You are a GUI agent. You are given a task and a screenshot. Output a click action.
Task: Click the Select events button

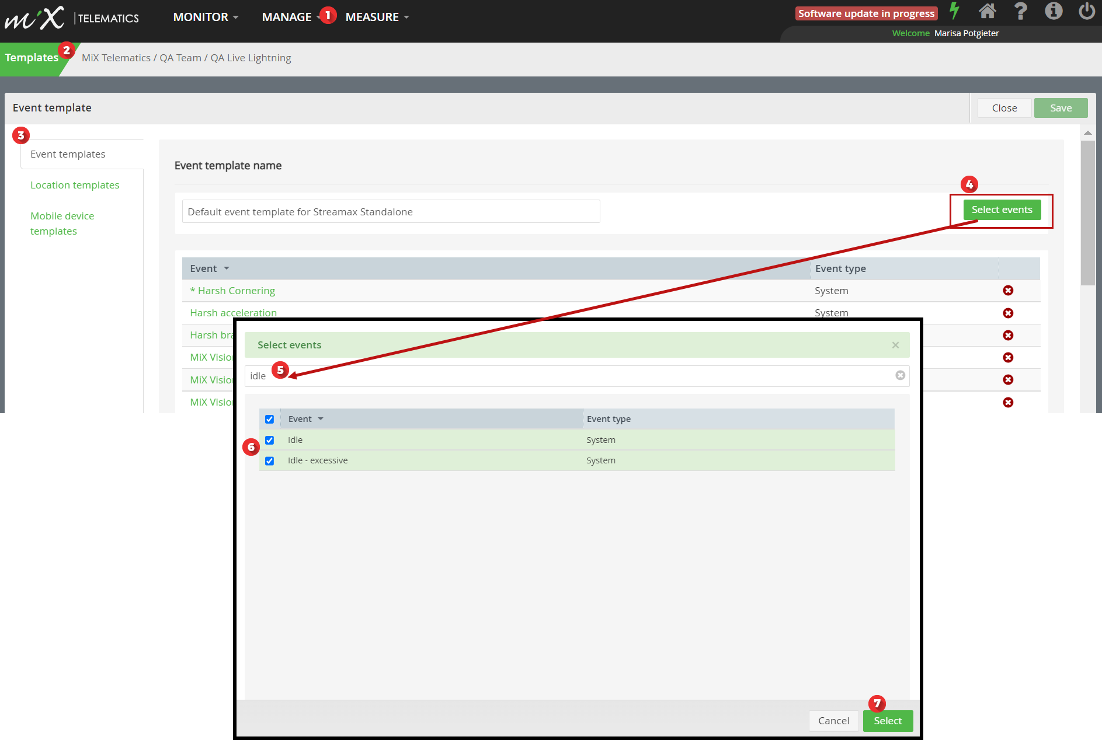pyautogui.click(x=1002, y=210)
